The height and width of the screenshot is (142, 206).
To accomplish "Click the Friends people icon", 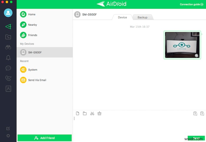I will coord(23,35).
